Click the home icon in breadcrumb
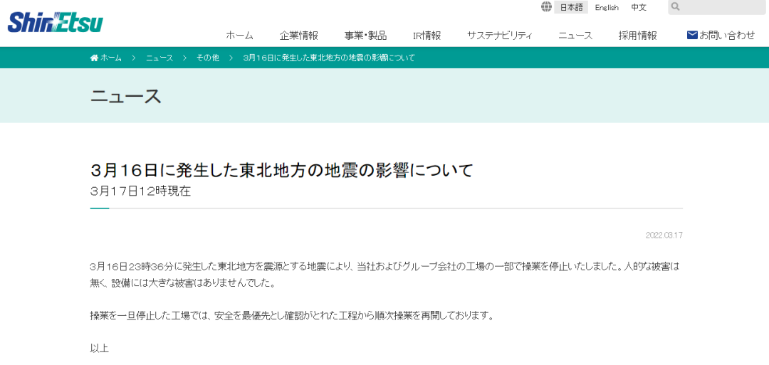The image size is (769, 365). click(x=94, y=58)
